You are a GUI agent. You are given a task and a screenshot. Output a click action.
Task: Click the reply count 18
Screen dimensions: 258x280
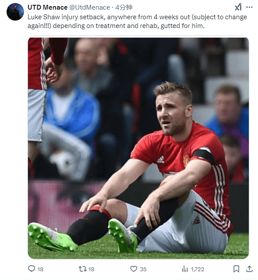pos(41,269)
